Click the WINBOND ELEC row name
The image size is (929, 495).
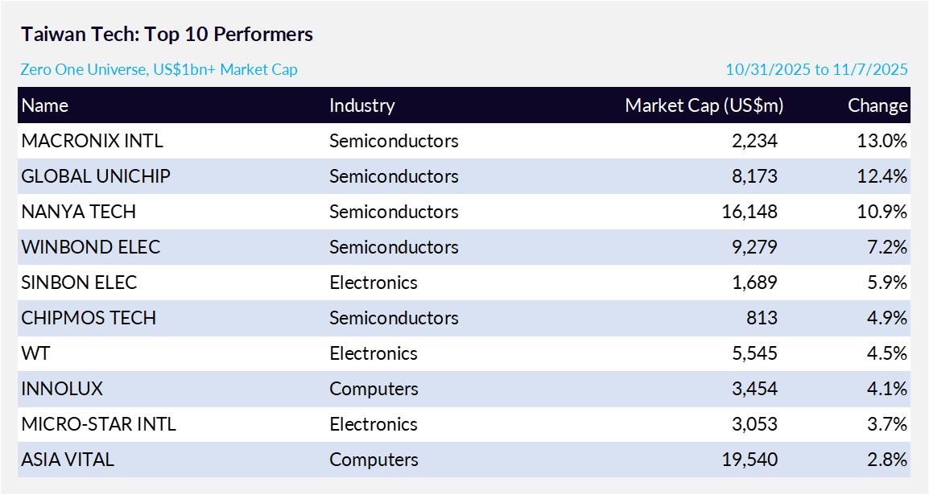[x=91, y=247]
